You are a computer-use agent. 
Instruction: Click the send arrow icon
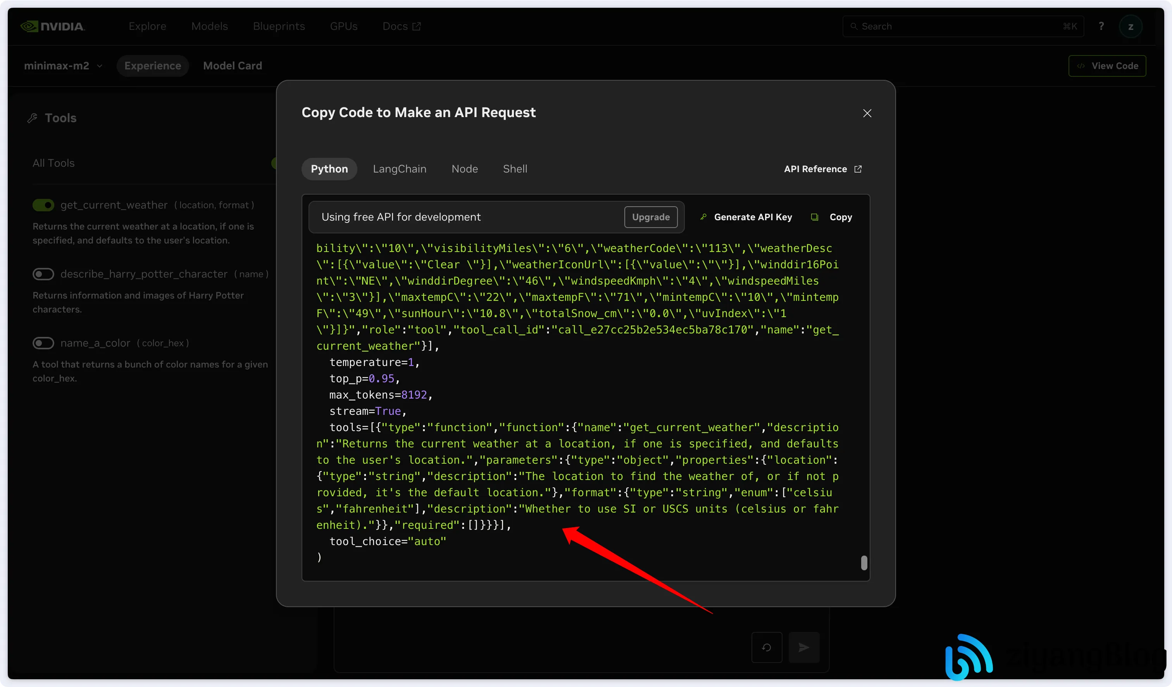[x=804, y=647]
